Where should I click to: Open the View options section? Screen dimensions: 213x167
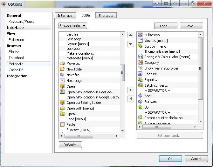coord(11,34)
